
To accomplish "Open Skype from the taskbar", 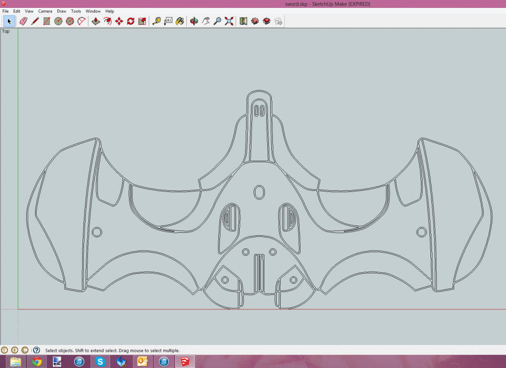I will tap(100, 362).
